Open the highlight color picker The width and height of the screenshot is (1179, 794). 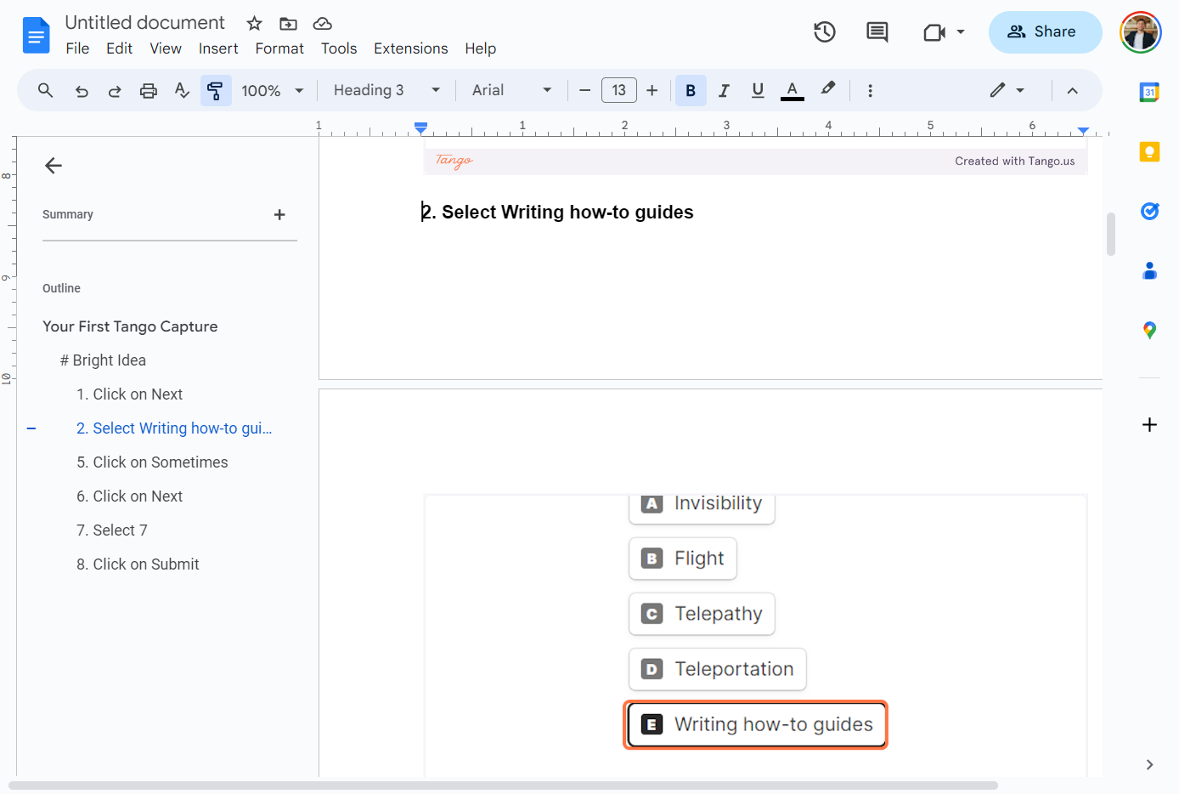coord(828,89)
